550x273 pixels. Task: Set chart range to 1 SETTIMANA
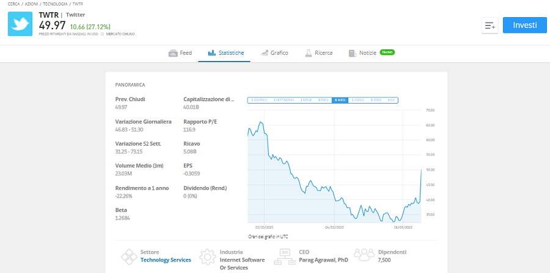click(284, 100)
